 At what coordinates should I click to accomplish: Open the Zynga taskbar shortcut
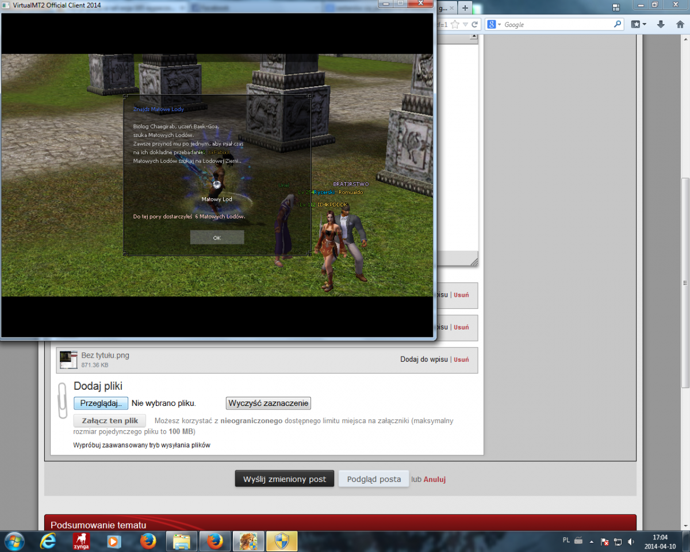[x=81, y=541]
